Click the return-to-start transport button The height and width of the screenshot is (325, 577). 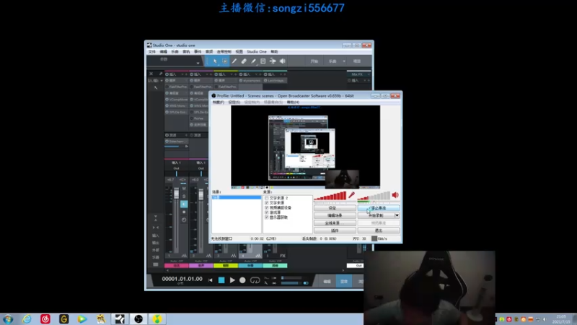[210, 280]
